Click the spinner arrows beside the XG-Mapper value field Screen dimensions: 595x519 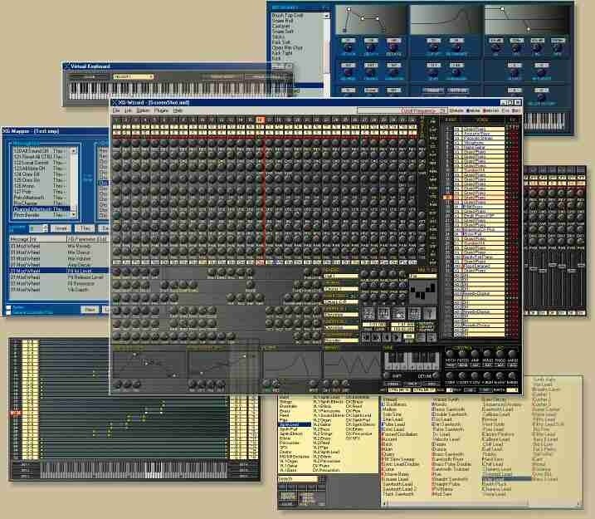point(45,228)
